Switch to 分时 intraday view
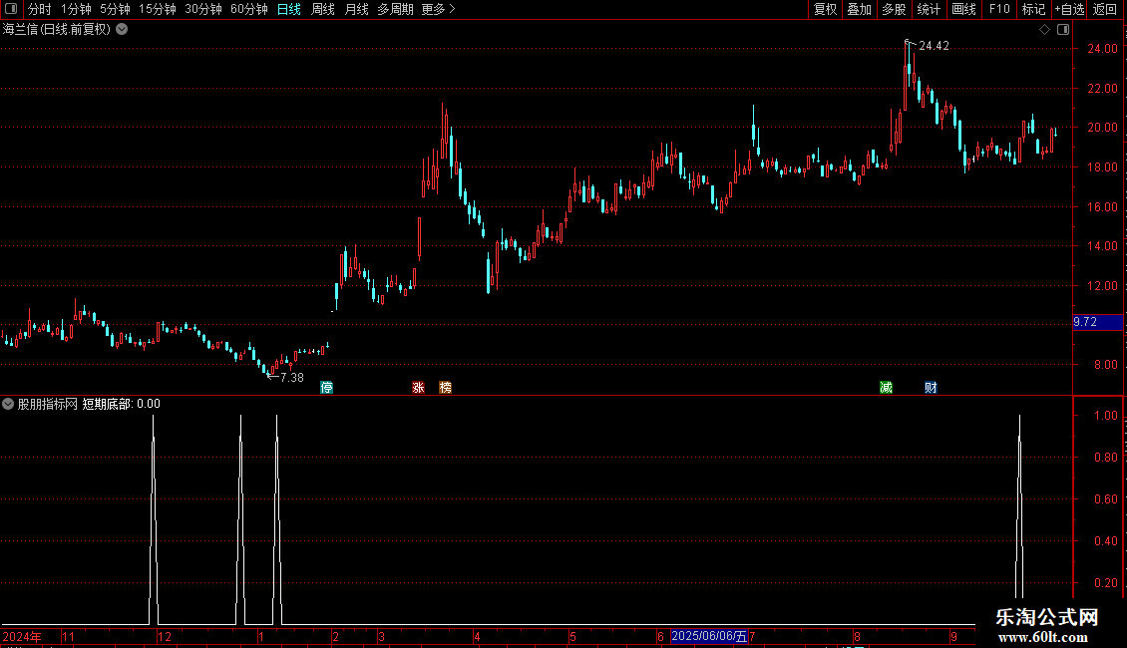 (x=40, y=9)
